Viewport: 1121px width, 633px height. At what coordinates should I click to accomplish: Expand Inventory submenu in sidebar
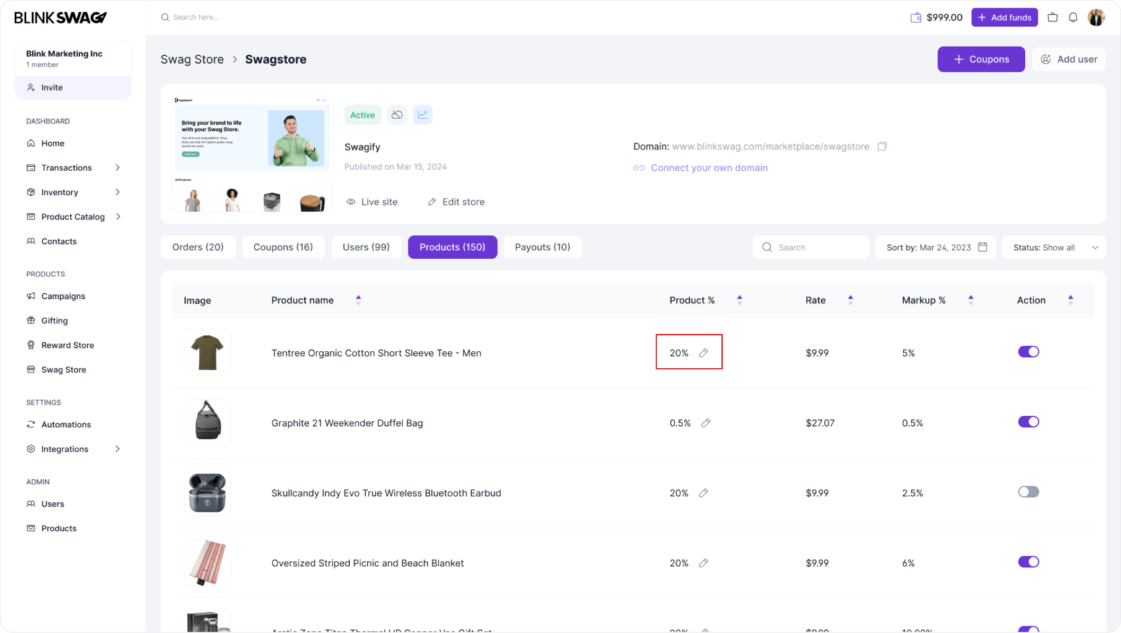point(117,192)
